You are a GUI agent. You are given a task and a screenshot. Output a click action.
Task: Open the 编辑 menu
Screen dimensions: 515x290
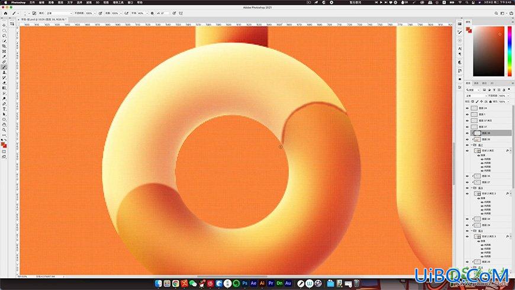pos(41,2)
